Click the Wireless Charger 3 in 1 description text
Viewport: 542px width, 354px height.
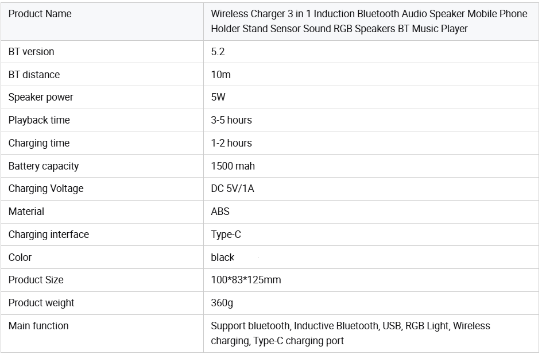(x=369, y=21)
